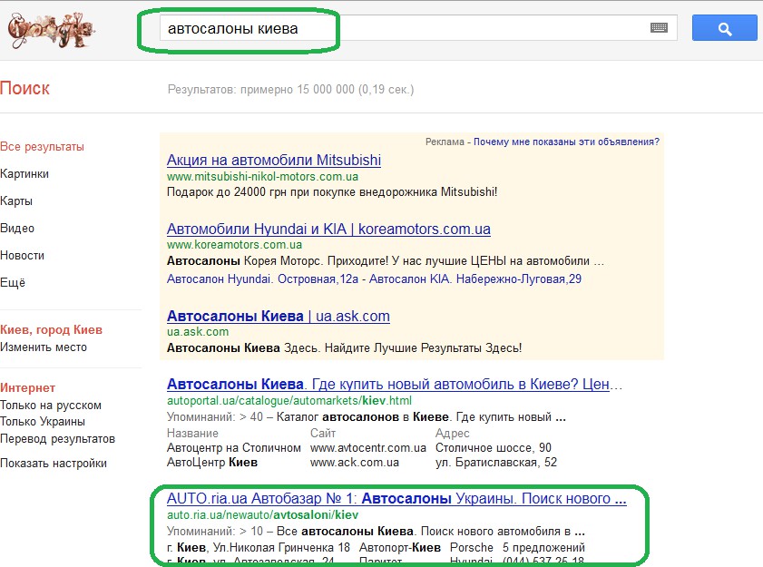Open Автомобили Hyundai и KIA ad title

pyautogui.click(x=328, y=229)
